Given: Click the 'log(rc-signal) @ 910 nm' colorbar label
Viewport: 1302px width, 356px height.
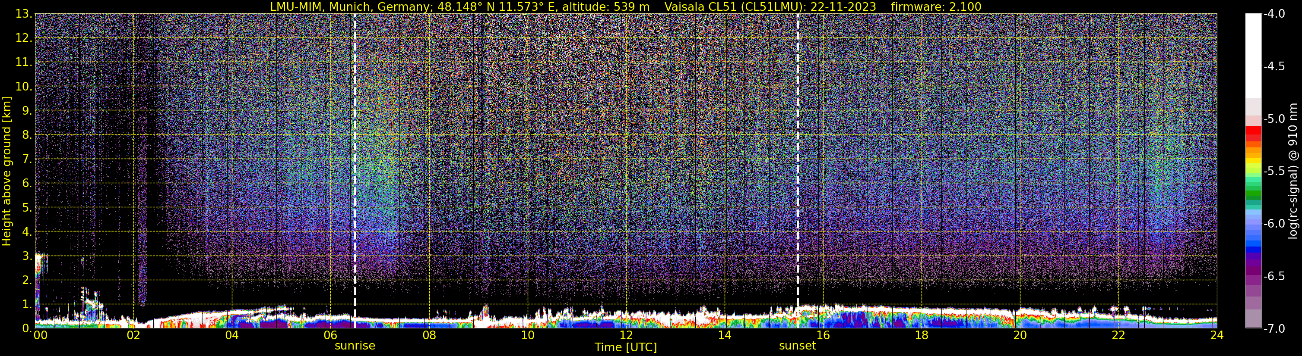Looking at the screenshot, I should coord(1293,172).
